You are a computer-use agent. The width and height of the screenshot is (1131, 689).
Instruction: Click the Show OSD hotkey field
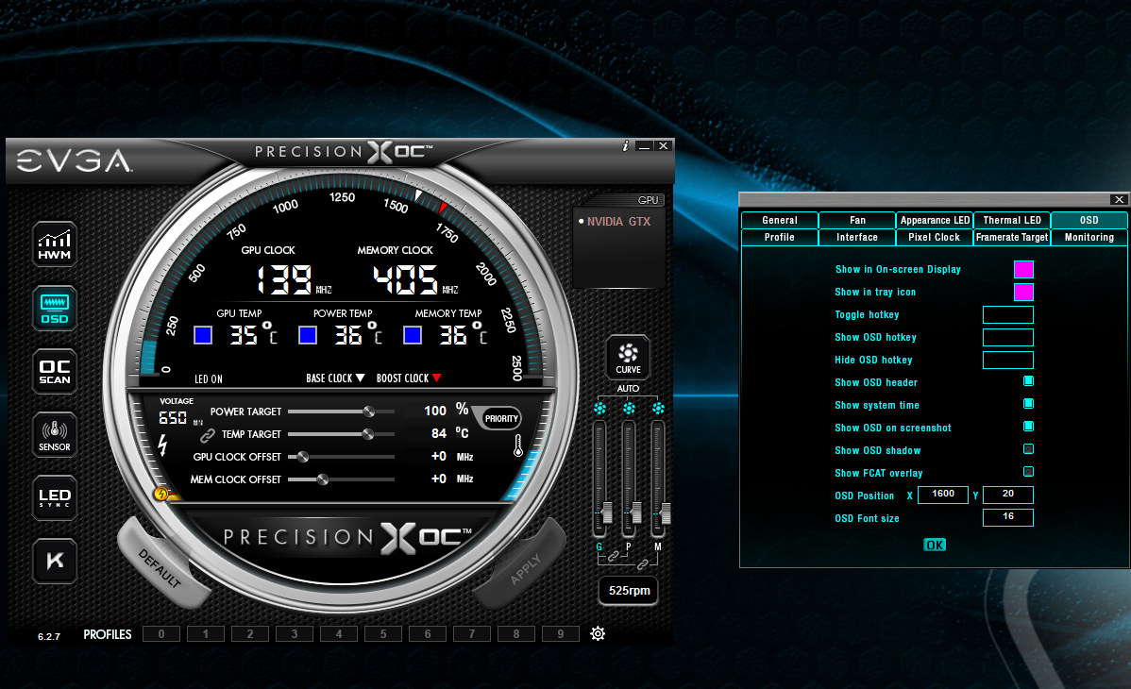pos(1008,337)
